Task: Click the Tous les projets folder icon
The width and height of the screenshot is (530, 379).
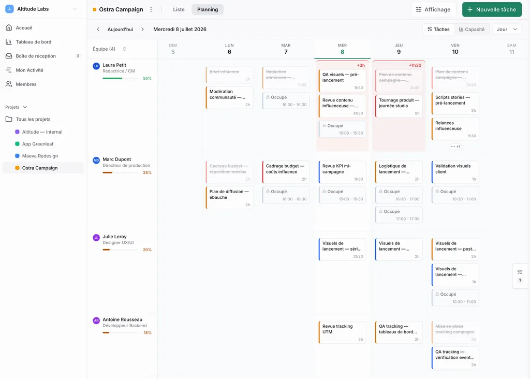Action: (x=9, y=119)
